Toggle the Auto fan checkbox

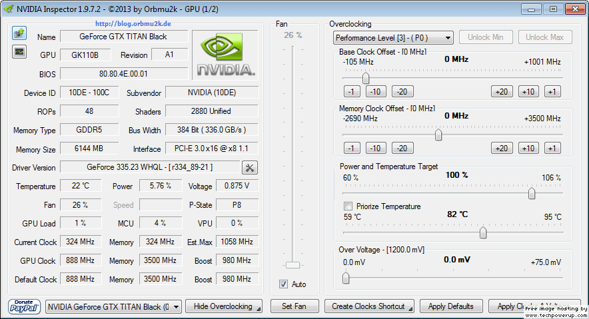(284, 284)
